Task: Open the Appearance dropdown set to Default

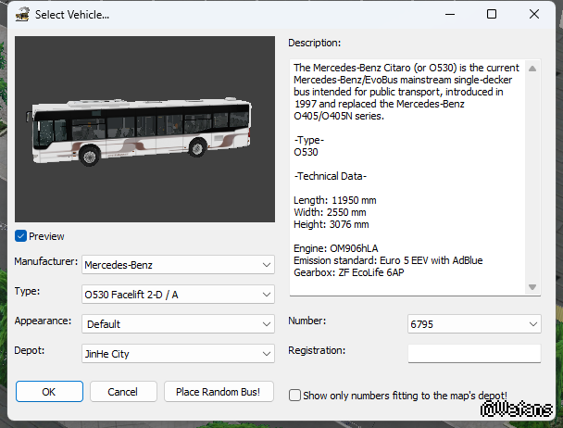Action: coord(178,324)
